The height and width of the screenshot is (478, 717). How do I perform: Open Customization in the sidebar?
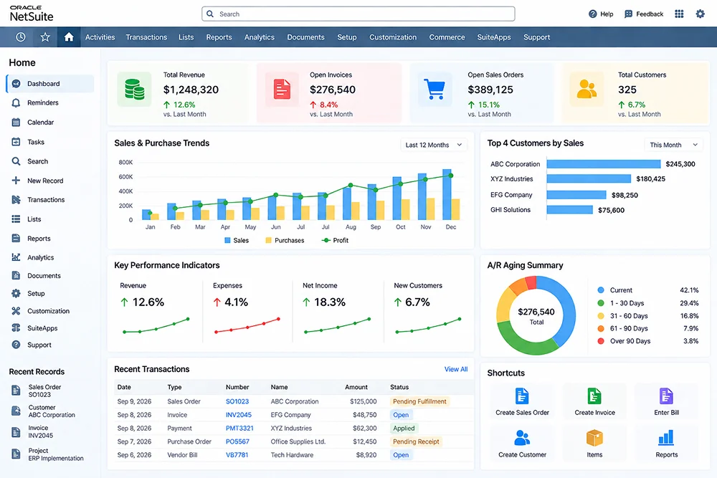point(48,311)
